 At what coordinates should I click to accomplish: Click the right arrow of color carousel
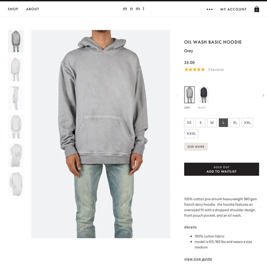click(263, 95)
